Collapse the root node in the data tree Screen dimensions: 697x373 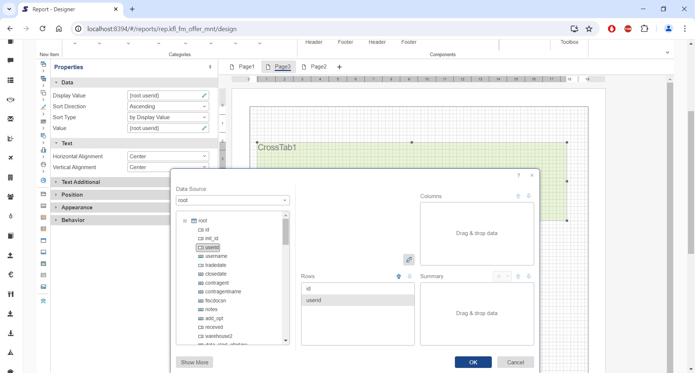click(x=185, y=221)
